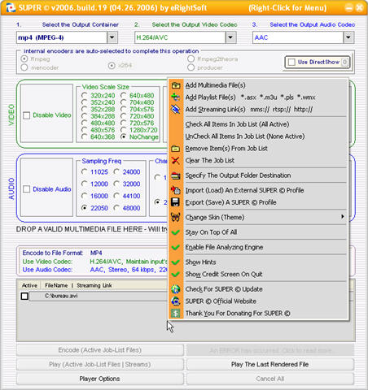Click the checkmark beside Show Hints
The width and height of the screenshot is (368, 390).
click(176, 262)
